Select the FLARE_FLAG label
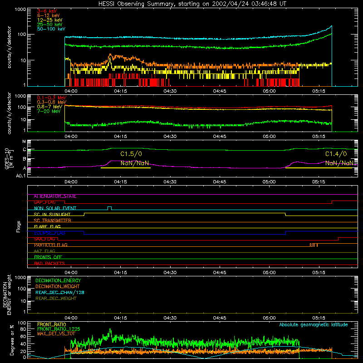 pyautogui.click(x=47, y=226)
